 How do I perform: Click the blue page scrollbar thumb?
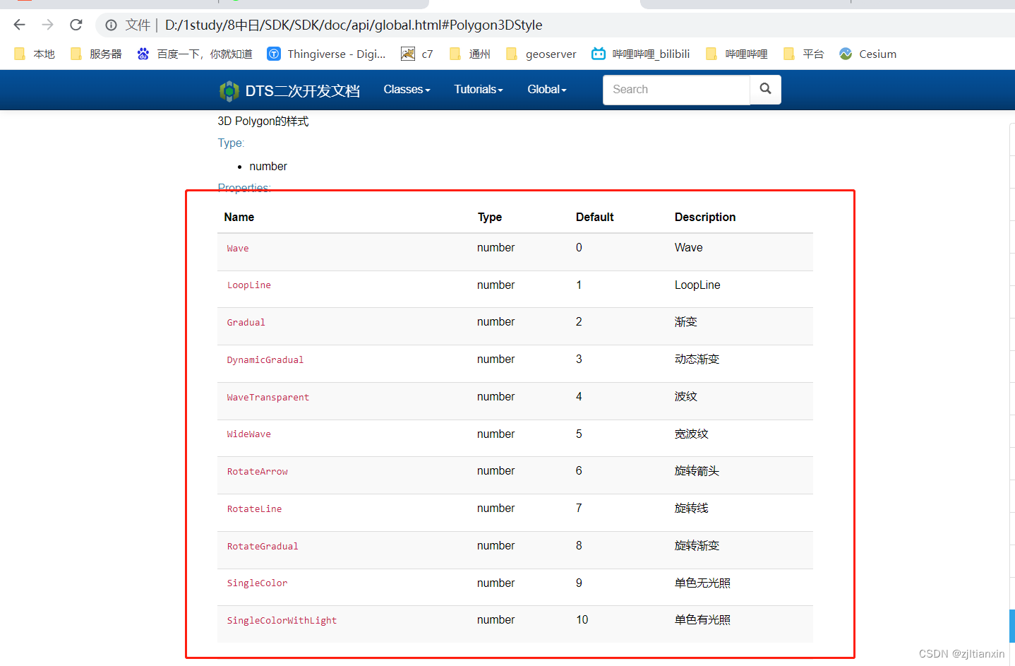coord(1012,626)
